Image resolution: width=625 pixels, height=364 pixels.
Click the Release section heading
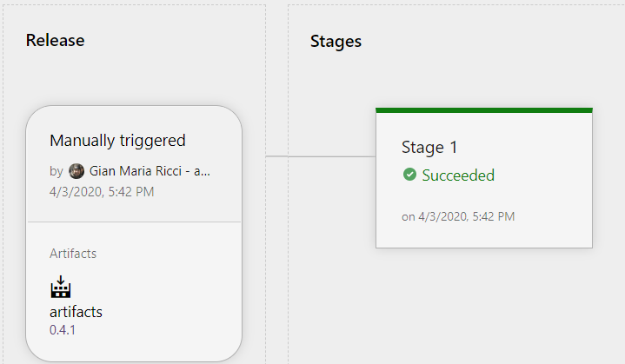click(55, 40)
